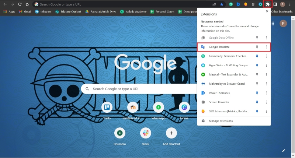The width and height of the screenshot is (295, 158).
Task: Click the Home button in toolbar
Action: point(27,4)
